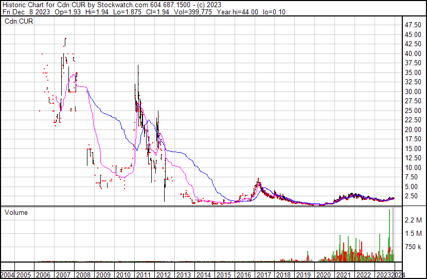Click the Volume panel label

(x=16, y=212)
